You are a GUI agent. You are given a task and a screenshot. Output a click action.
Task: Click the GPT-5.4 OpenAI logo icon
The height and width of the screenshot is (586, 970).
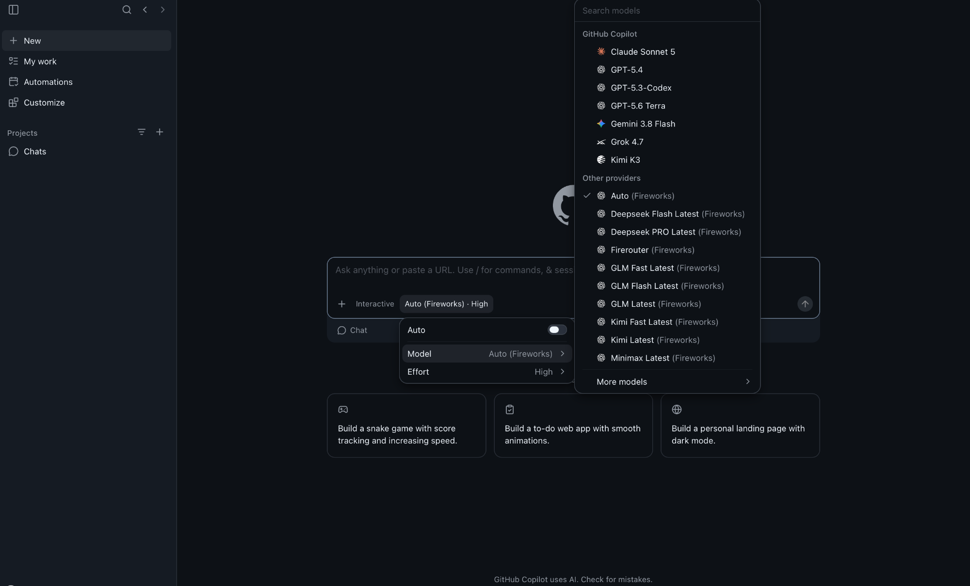[x=601, y=69]
